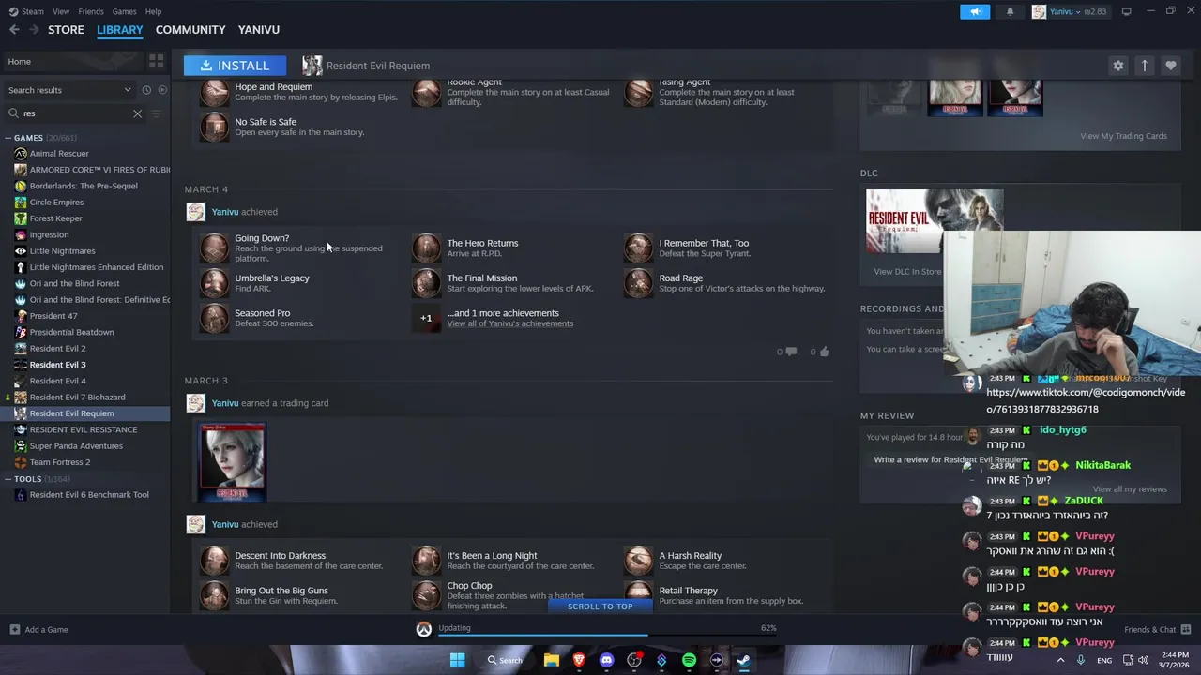Open the game settings gear icon
Viewport: 1201px width, 675px height.
coord(1117,66)
